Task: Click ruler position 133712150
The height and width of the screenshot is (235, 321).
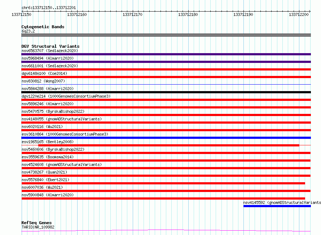Action: [x=22, y=14]
